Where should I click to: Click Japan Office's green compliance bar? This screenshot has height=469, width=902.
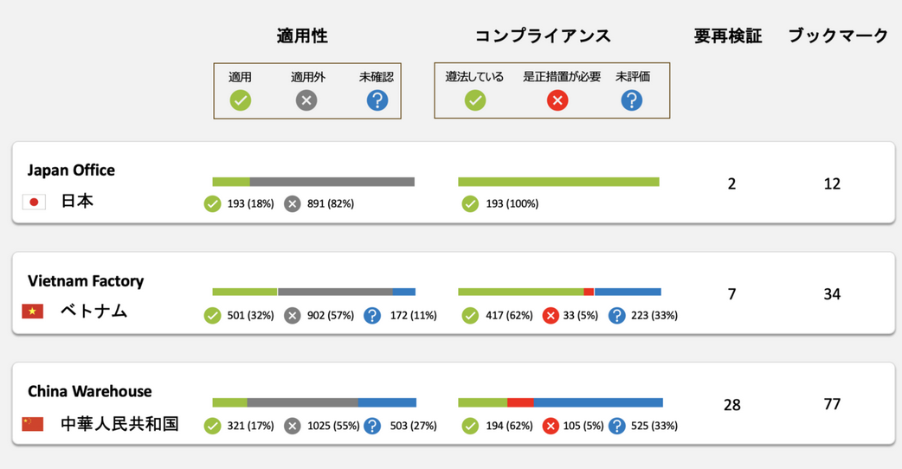point(558,182)
